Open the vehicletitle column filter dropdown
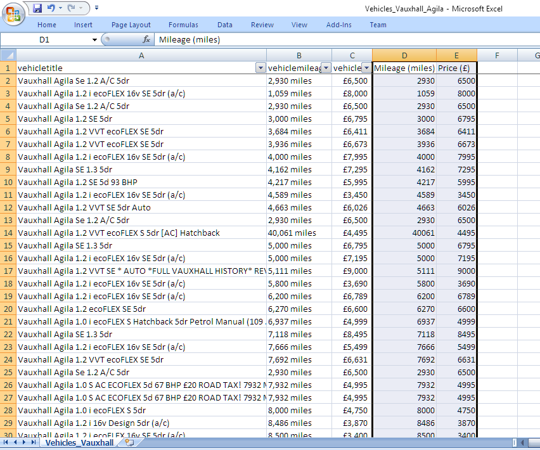 (x=260, y=68)
